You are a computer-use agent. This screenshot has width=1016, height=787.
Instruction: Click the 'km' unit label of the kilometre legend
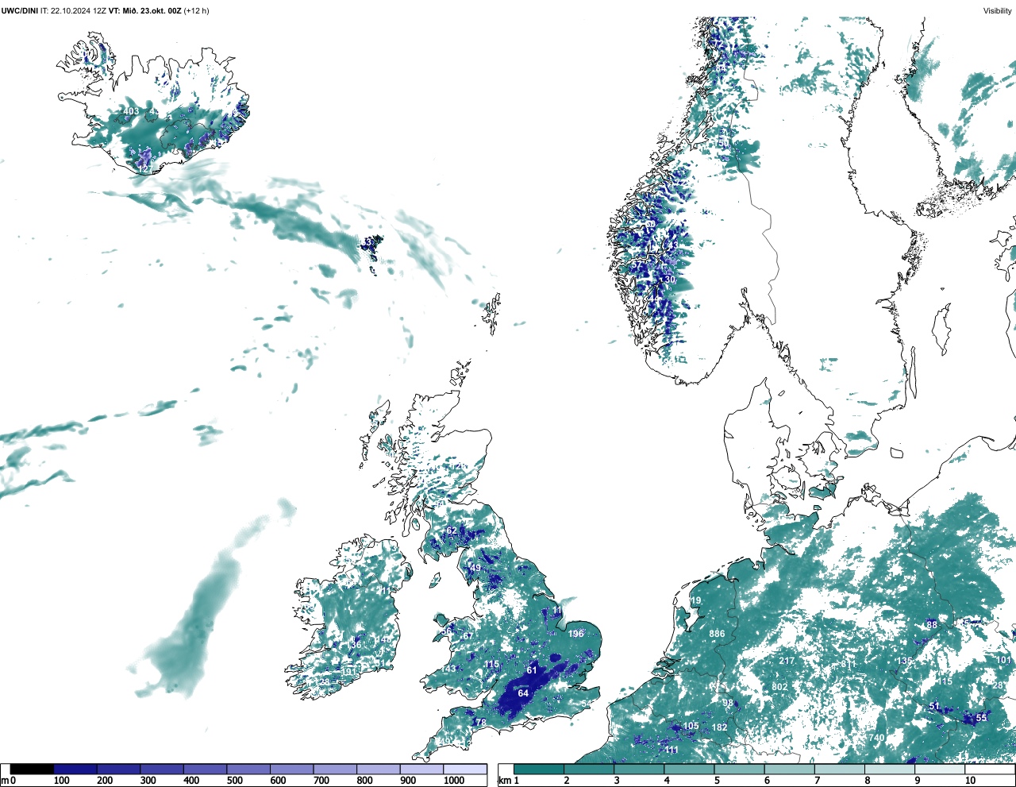505,781
